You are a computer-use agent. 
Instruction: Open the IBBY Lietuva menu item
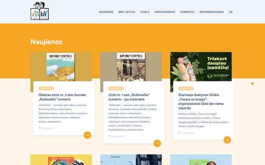pos(127,12)
